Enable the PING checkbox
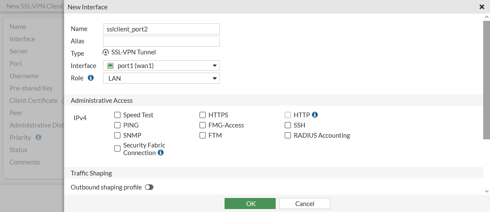The image size is (490, 212). pos(117,125)
